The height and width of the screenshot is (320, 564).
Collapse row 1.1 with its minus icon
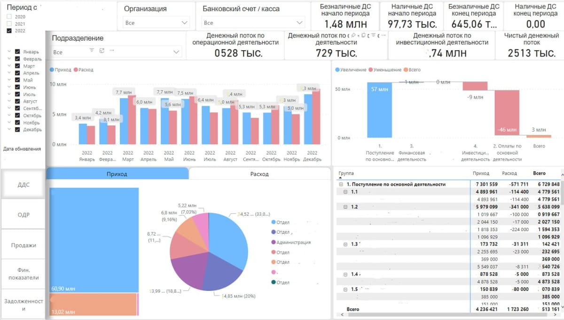345,192
